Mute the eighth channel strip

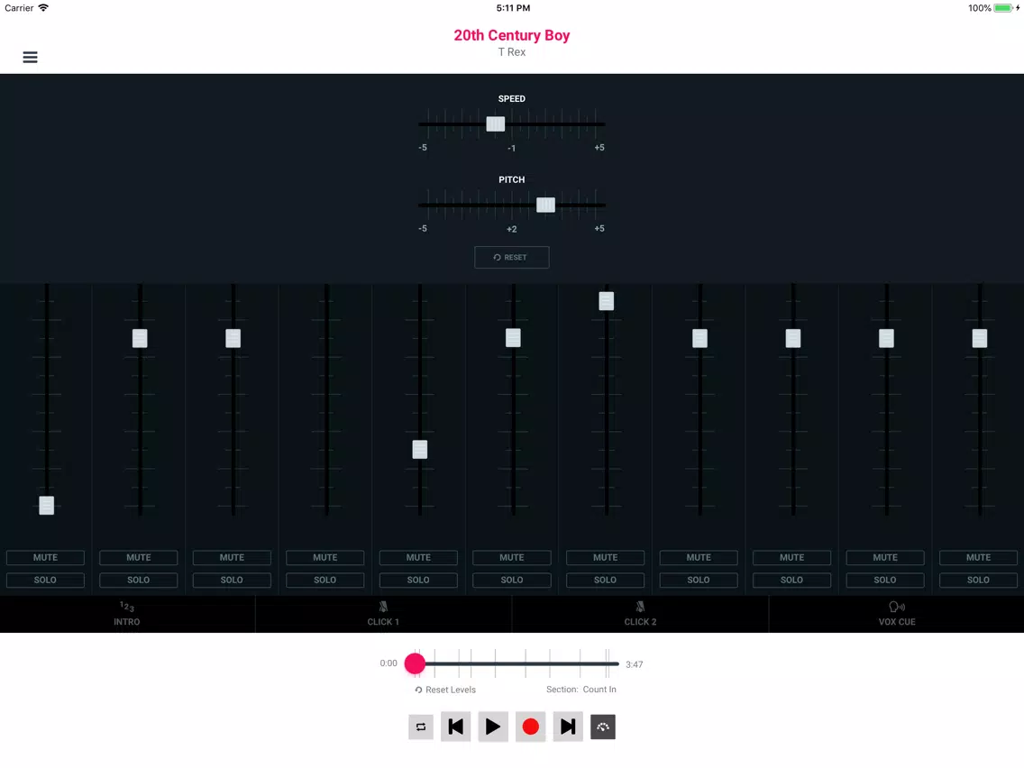(699, 558)
